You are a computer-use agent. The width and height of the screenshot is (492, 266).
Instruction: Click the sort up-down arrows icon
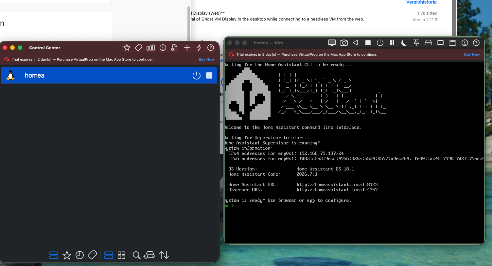tap(164, 255)
